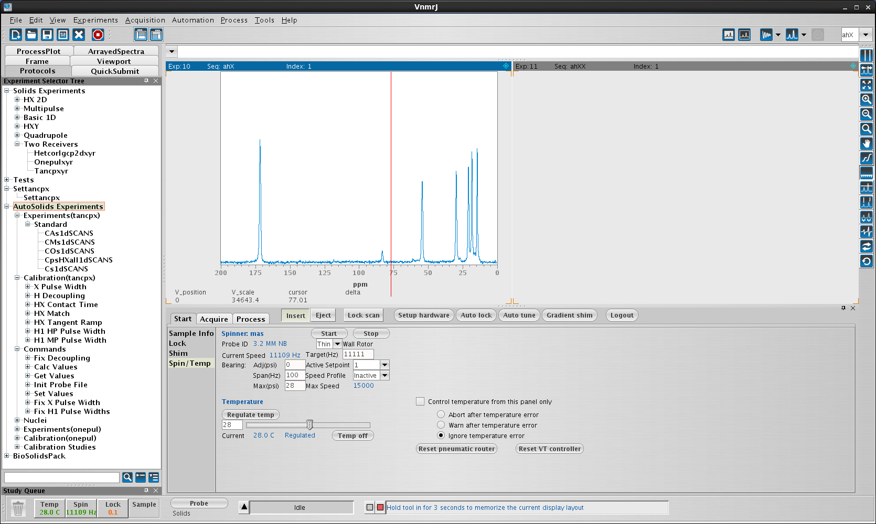
Task: Open the Acquisition menu
Action: point(145,20)
